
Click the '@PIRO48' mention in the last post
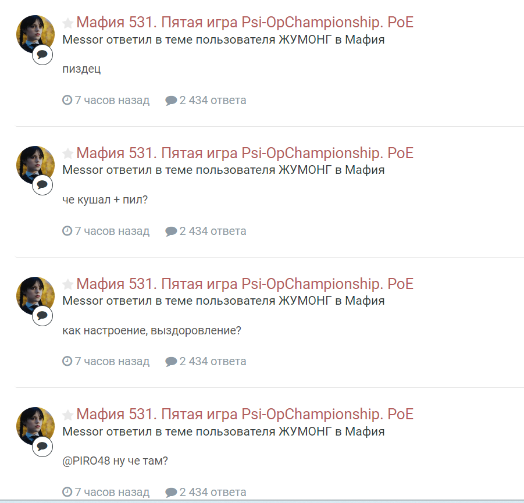(x=86, y=461)
